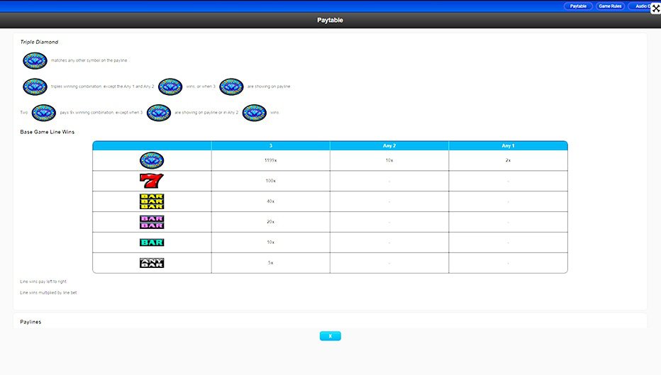Click the Triple Diamond icon in the paytable's first row
This screenshot has width=661, height=375.
click(x=152, y=160)
